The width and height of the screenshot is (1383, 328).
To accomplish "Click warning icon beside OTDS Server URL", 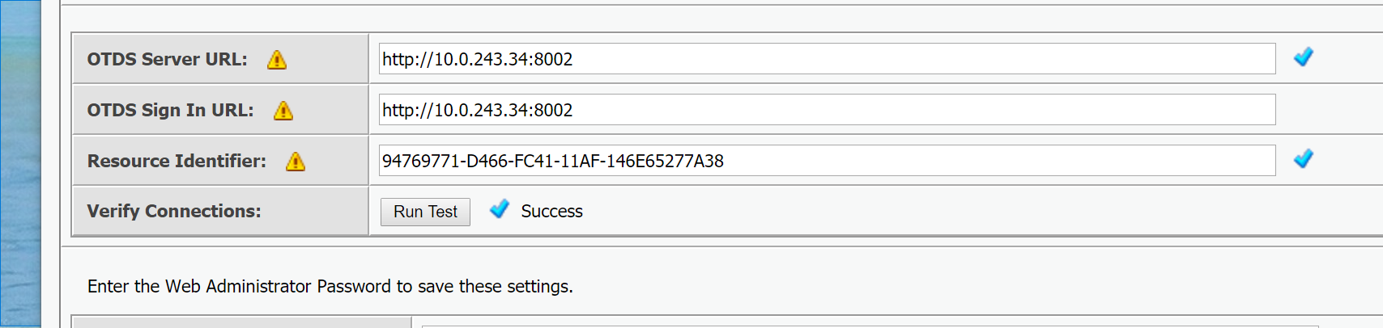I will [x=277, y=60].
